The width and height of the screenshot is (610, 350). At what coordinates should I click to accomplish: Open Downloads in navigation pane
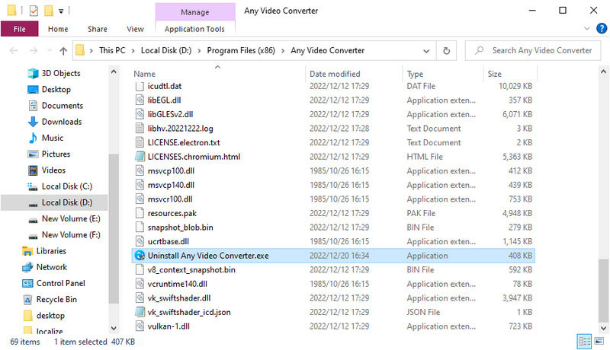(x=62, y=122)
